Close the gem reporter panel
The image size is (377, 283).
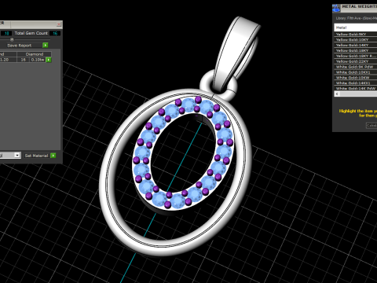pyautogui.click(x=59, y=24)
